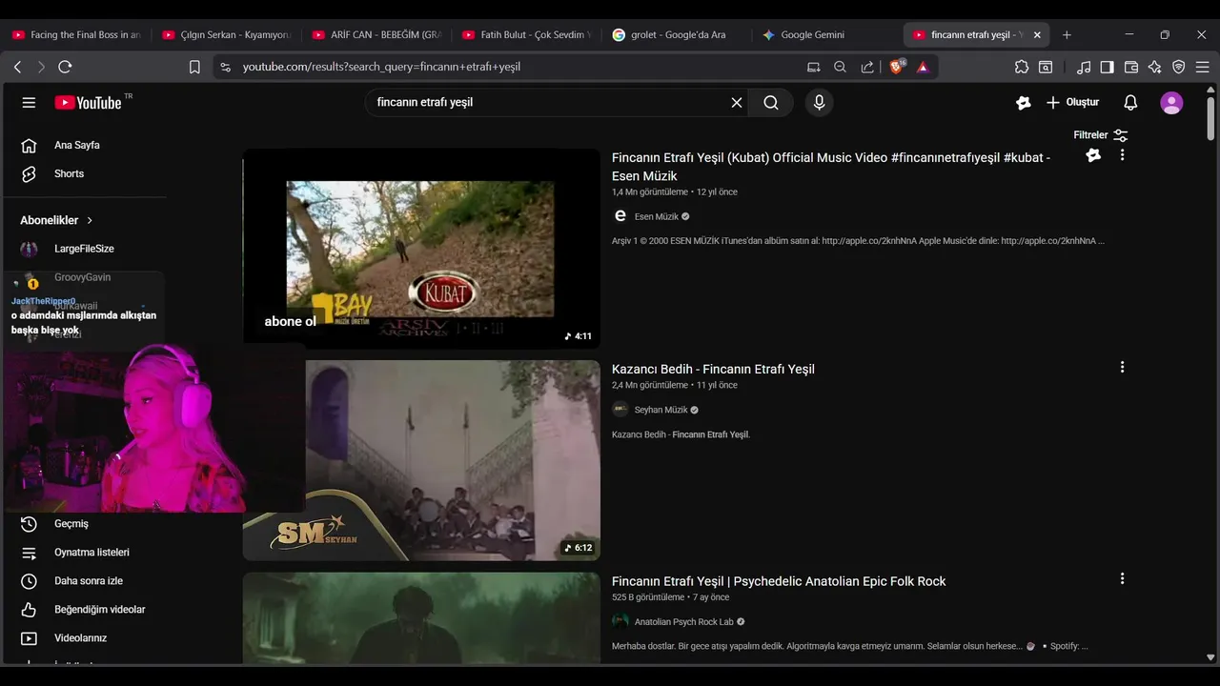Click the zoom magnifier icon in the address bar
The image size is (1220, 686).
pyautogui.click(x=840, y=67)
